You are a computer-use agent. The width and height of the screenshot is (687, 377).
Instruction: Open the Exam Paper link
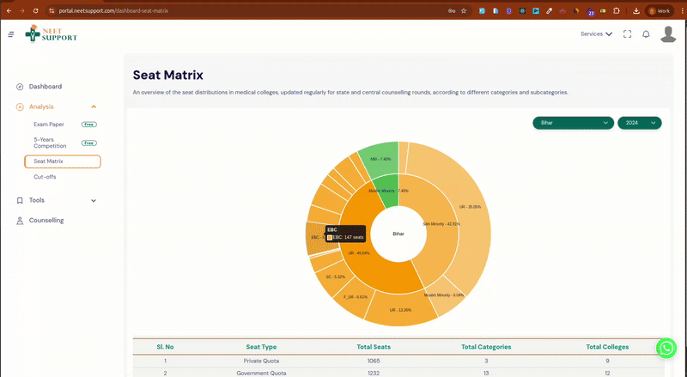[x=49, y=125]
